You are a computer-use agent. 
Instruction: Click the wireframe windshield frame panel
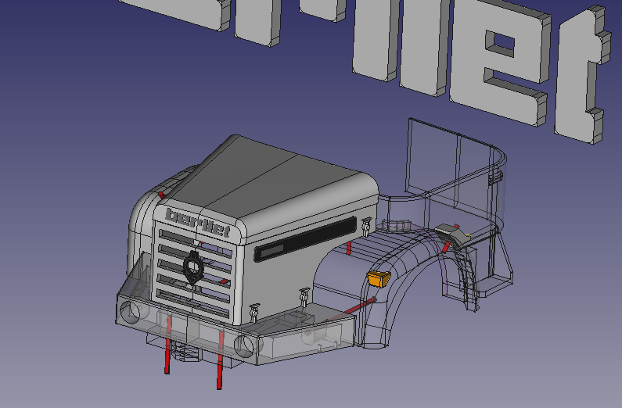click(450, 170)
